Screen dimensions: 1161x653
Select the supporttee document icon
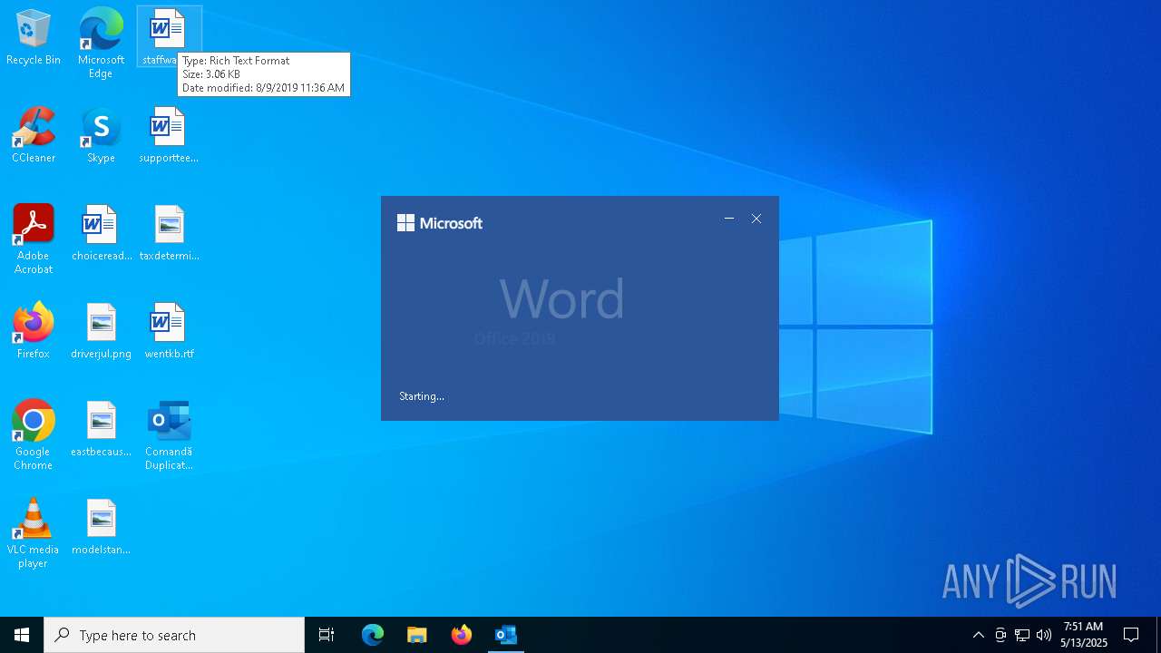(169, 135)
